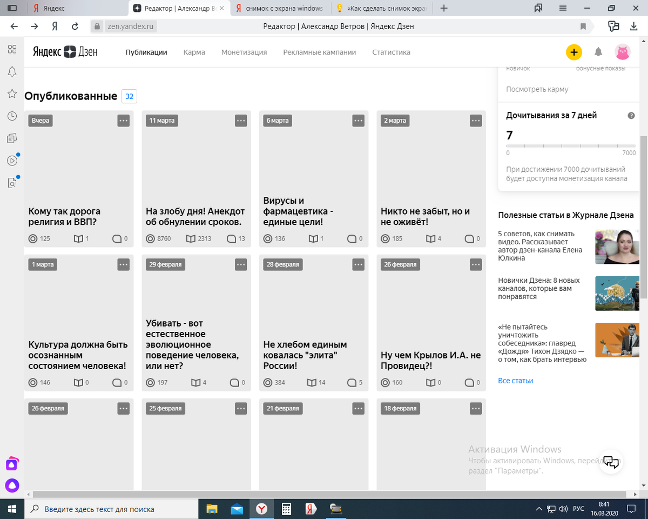Open Elena Yulkina video article thumbnail

tap(617, 247)
